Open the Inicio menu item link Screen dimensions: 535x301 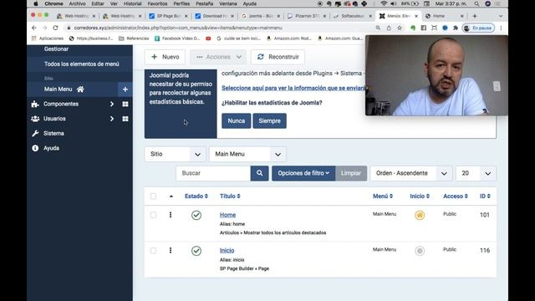[227, 251]
